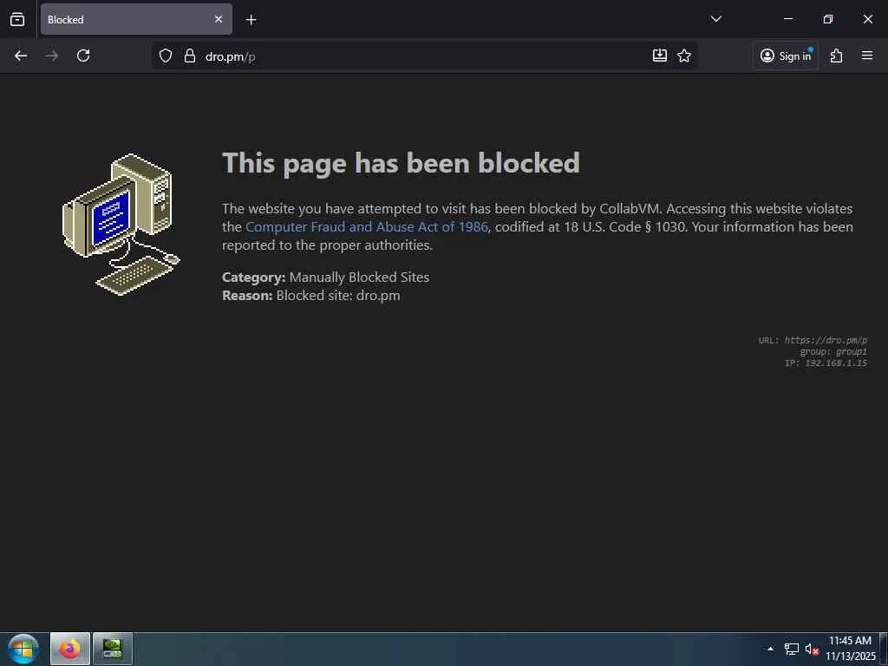The height and width of the screenshot is (666, 888).
Task: Click the IP: 192.168.1.15 debug line
Action: point(826,363)
